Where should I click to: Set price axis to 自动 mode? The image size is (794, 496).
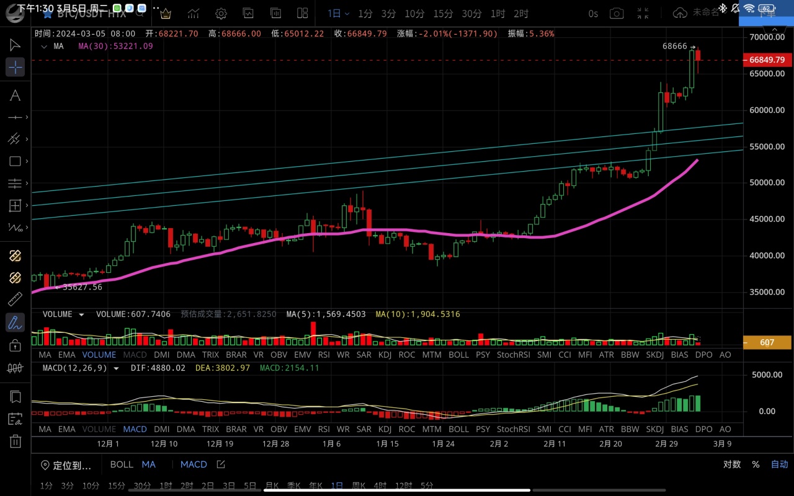[780, 464]
